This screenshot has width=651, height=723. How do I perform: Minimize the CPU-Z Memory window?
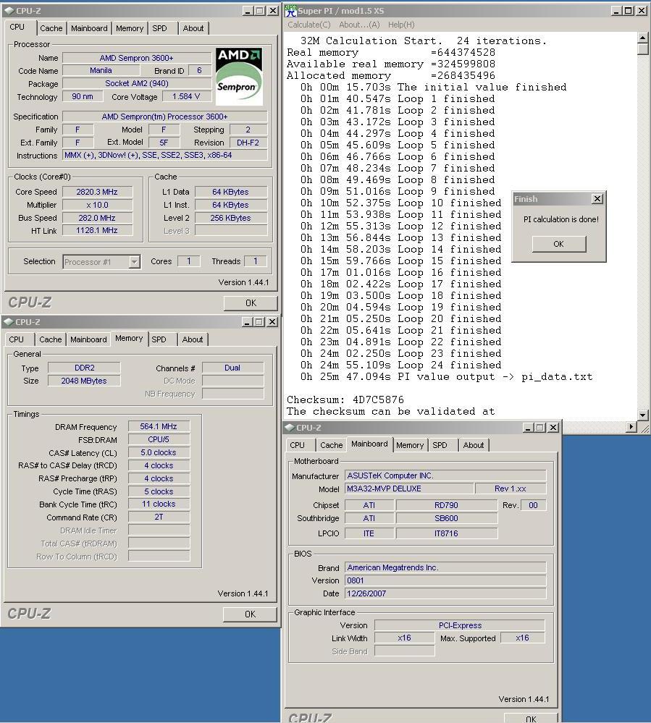point(248,321)
